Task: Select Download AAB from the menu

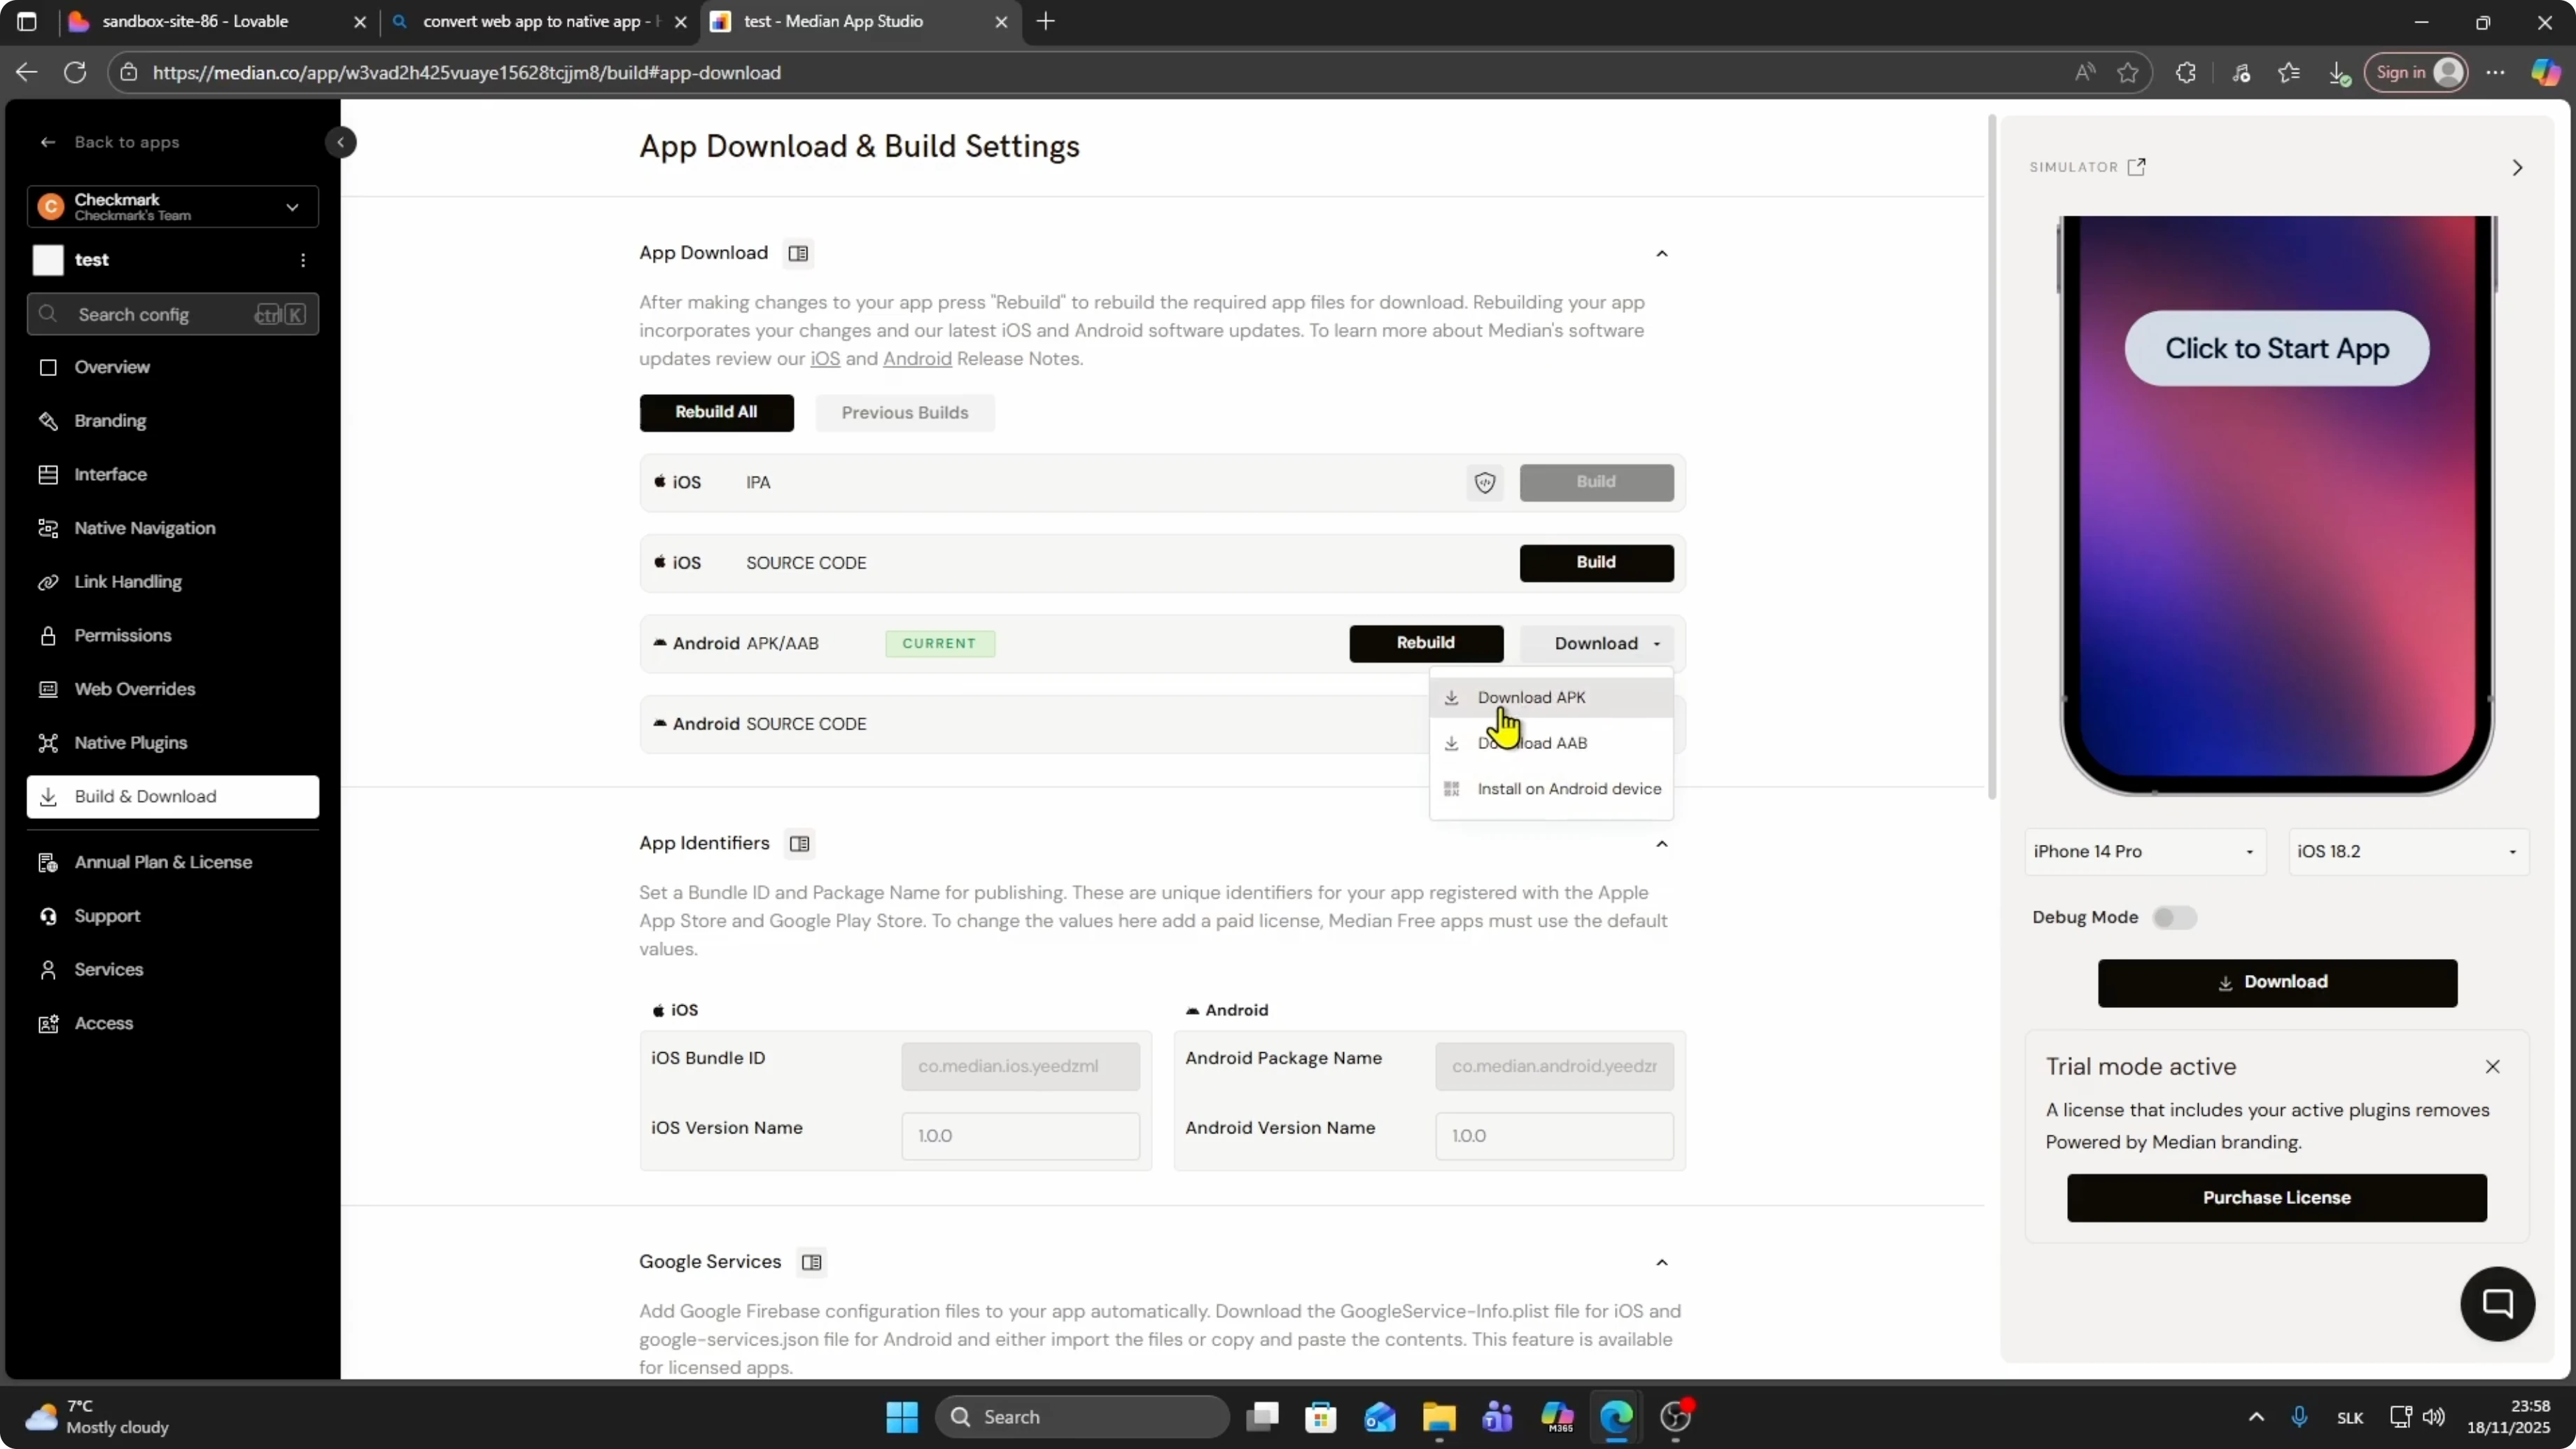Action: point(1551,743)
